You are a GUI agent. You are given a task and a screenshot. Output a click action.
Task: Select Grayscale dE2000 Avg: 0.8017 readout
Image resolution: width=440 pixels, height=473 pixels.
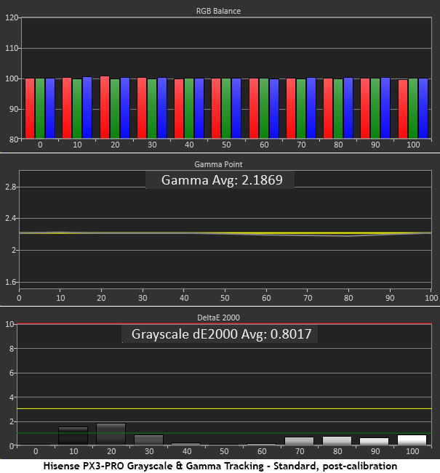(x=221, y=334)
